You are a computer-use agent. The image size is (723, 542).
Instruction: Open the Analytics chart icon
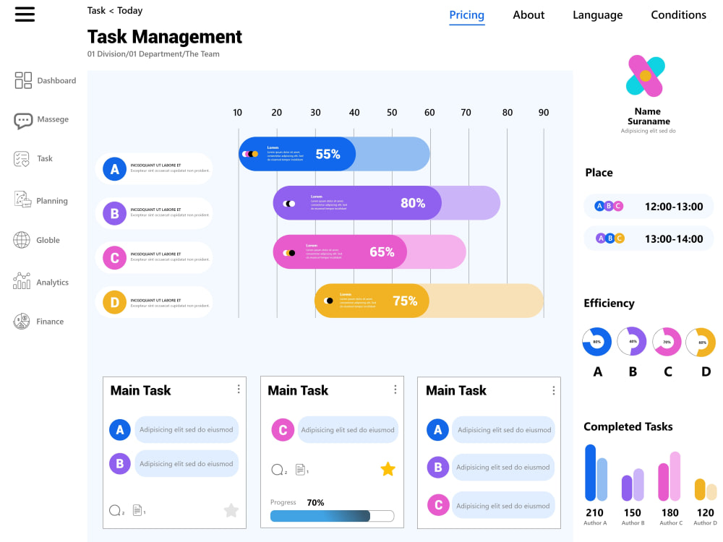[22, 280]
